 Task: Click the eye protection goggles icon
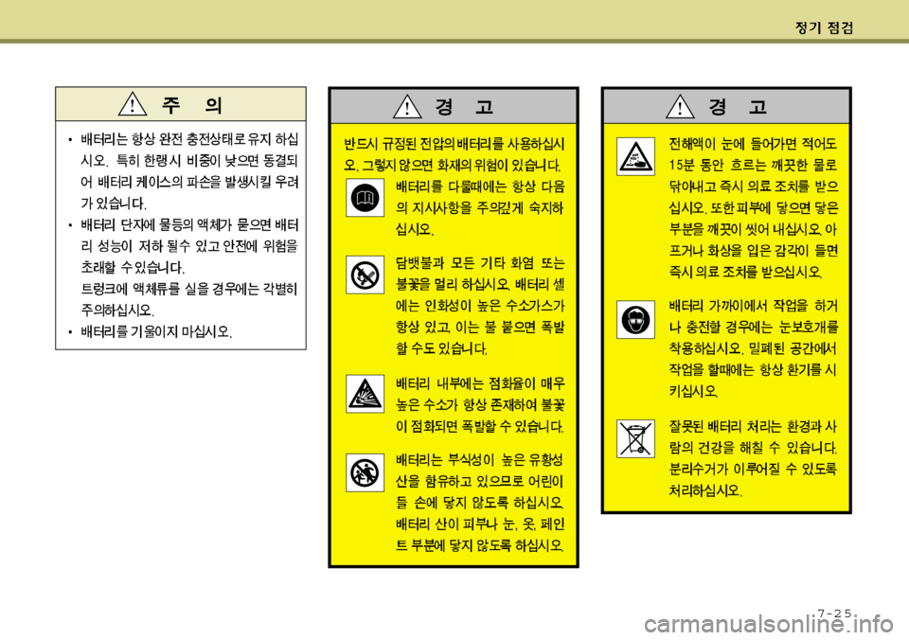(x=635, y=319)
